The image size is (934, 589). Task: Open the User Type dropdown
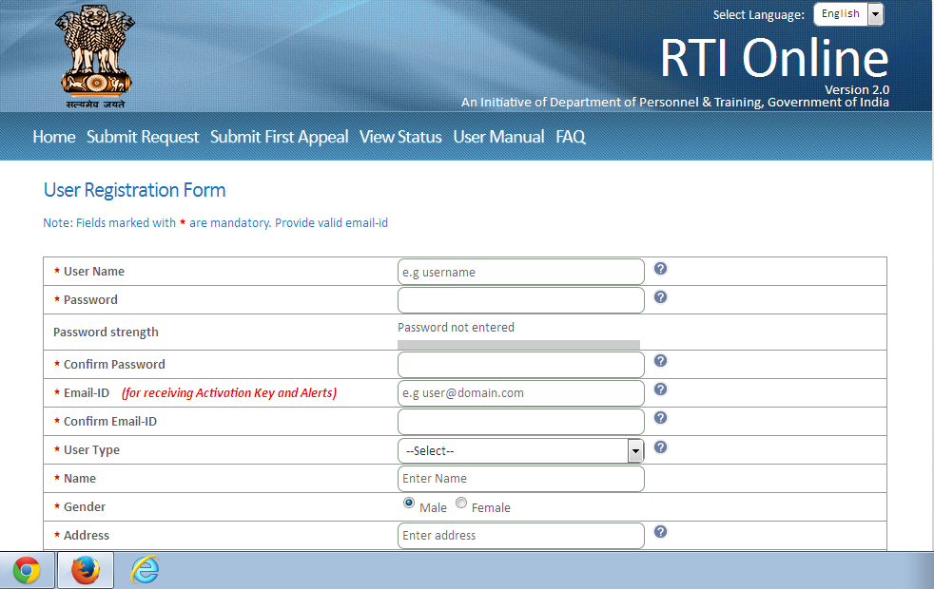634,449
